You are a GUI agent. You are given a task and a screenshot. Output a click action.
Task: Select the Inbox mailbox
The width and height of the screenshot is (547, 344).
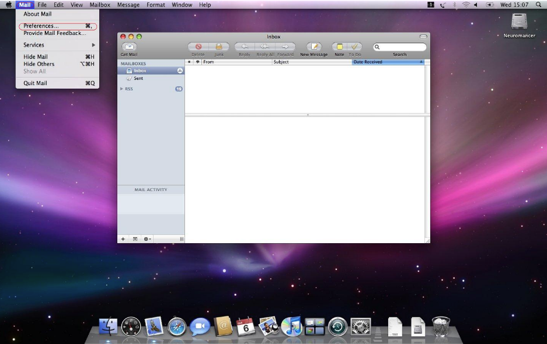tap(151, 71)
